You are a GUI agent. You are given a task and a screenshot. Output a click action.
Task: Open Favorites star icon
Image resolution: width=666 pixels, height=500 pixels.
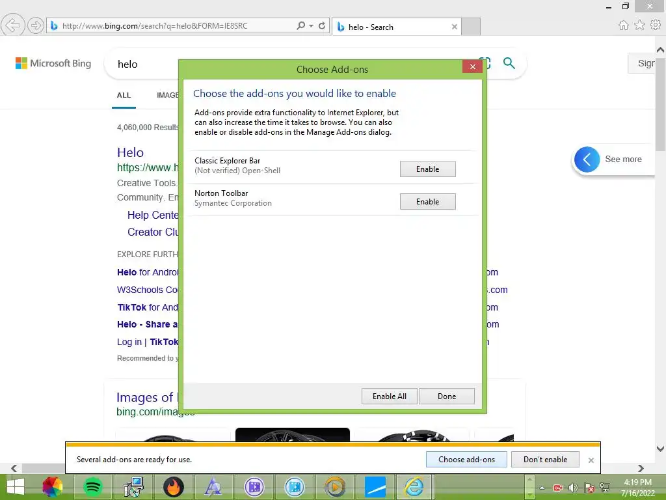[639, 25]
